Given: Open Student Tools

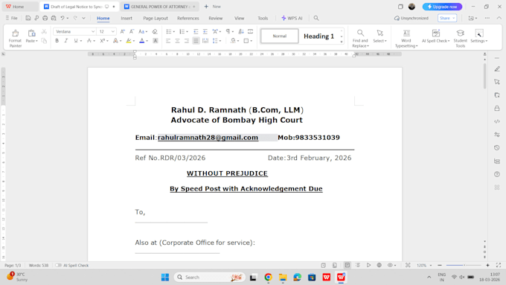Looking at the screenshot, I should [x=460, y=38].
